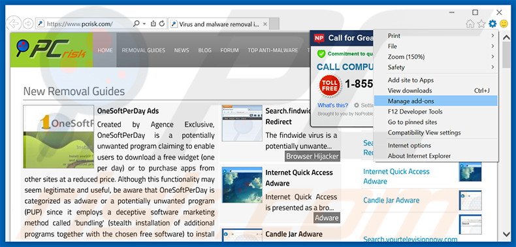
Task: Open sidebar link 'Candle Jar Adware'
Action: [391, 200]
